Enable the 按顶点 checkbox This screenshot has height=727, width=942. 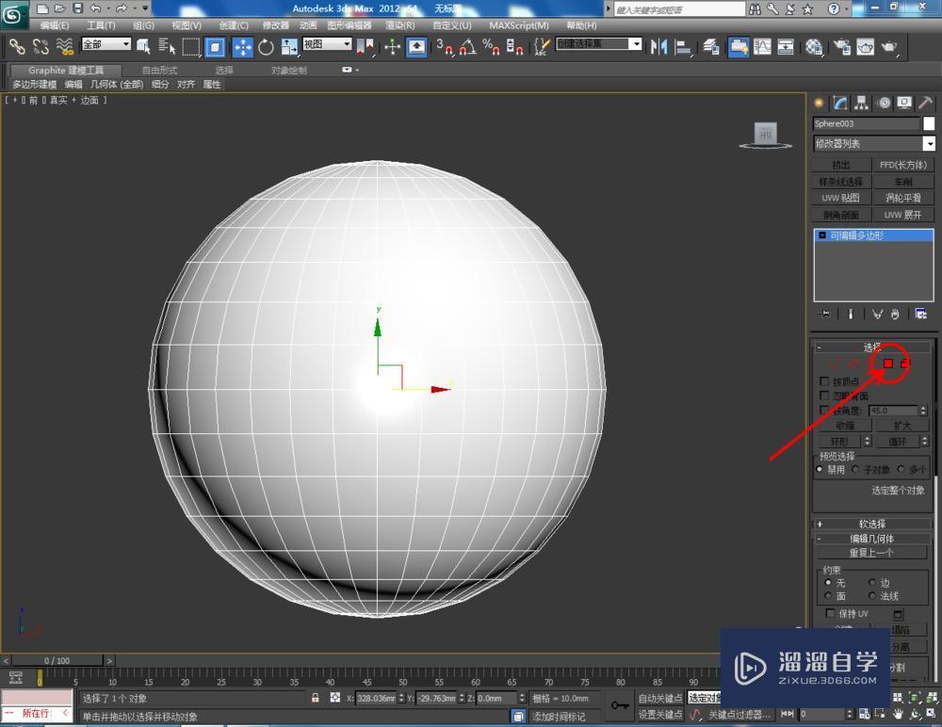822,380
